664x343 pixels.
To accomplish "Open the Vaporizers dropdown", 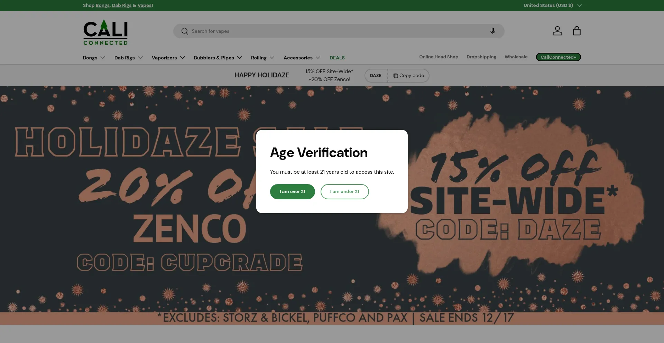I will (x=168, y=58).
